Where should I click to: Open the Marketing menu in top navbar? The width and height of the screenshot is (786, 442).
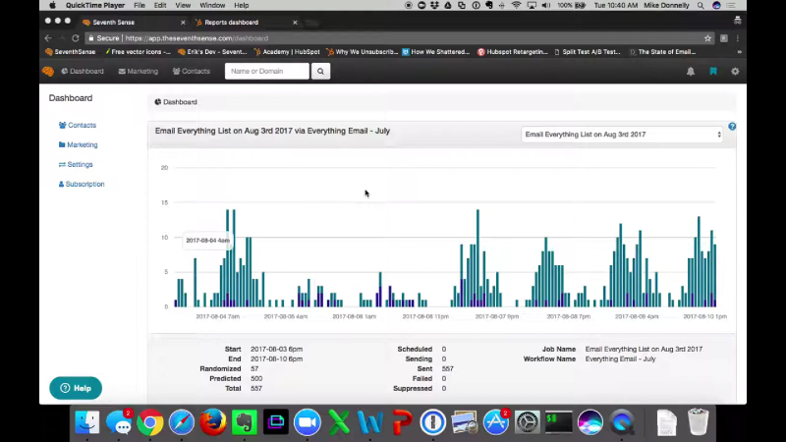[x=139, y=72]
